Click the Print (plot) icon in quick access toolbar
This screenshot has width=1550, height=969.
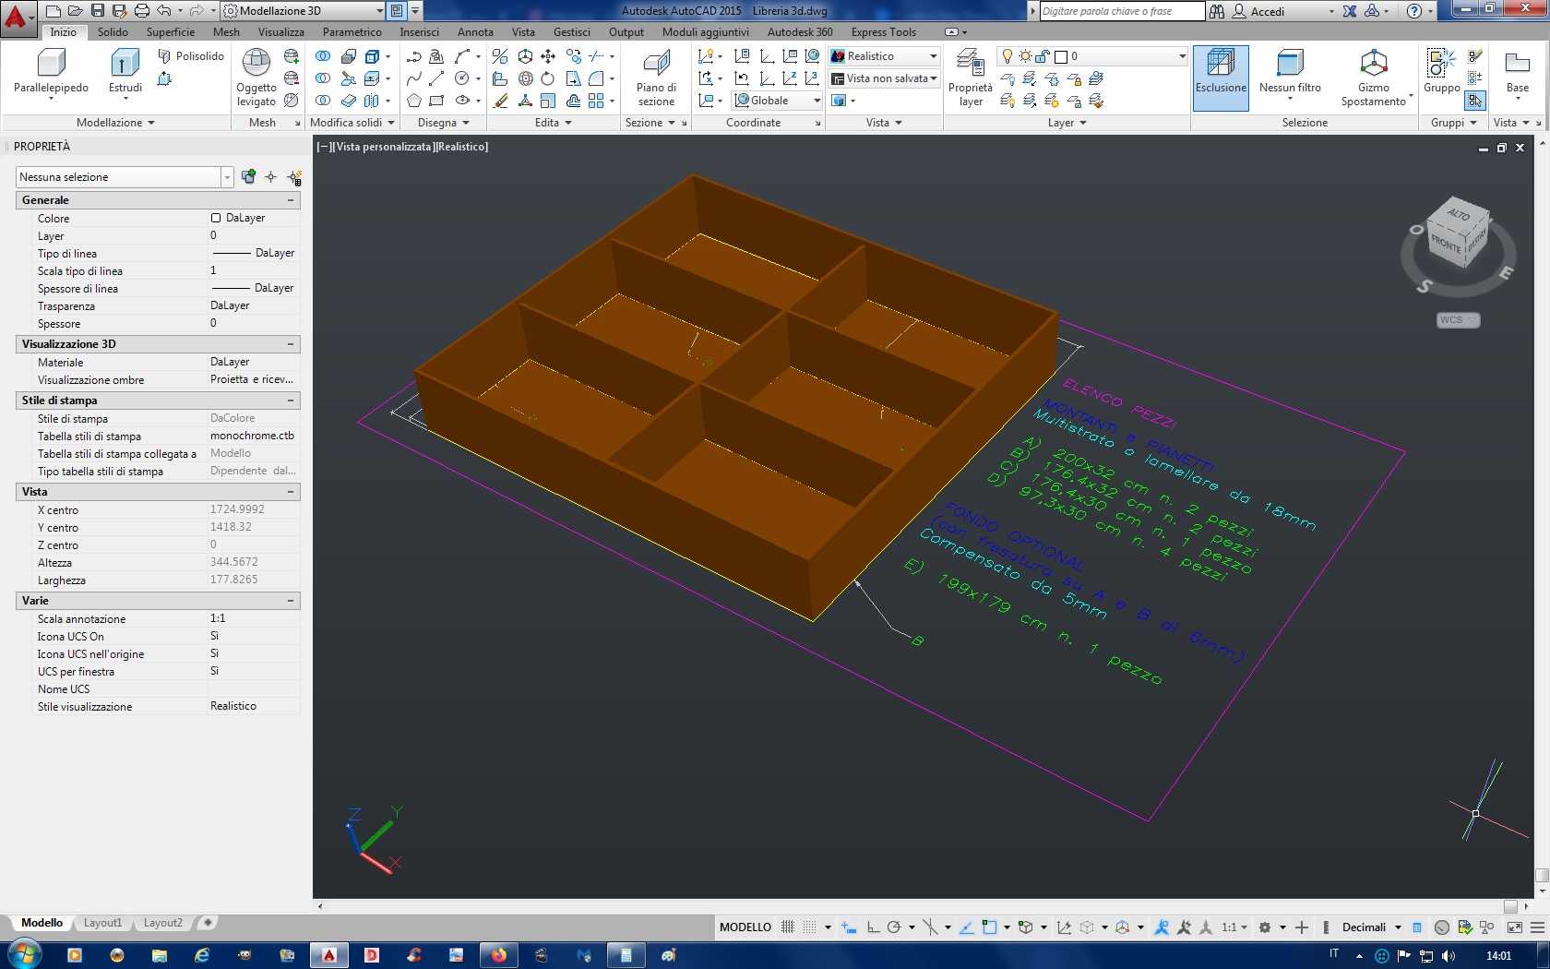pos(141,11)
